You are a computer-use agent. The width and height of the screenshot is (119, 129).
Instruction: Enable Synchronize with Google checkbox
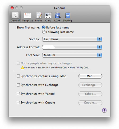[18, 102]
